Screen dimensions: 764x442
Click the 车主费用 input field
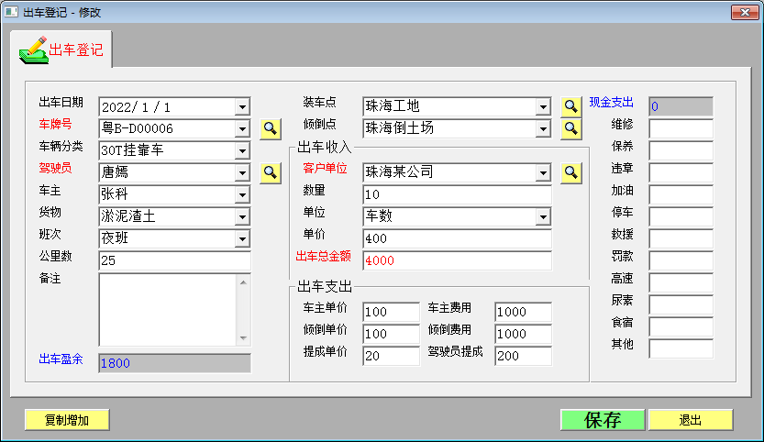coord(523,312)
